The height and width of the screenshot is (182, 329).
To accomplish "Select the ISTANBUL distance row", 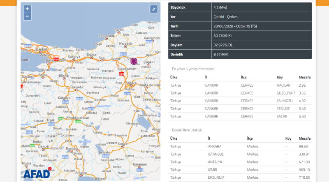I will tap(240, 154).
